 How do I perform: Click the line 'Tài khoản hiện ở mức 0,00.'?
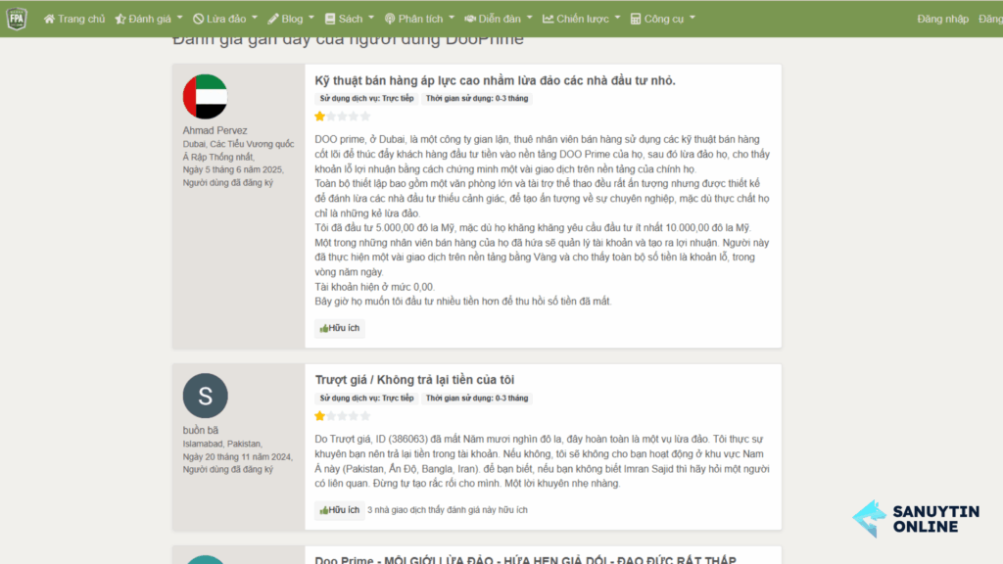[375, 287]
